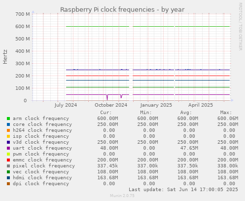Click the smaller second uart dip on the purple line
This screenshot has height=201, width=245.
click(x=121, y=96)
